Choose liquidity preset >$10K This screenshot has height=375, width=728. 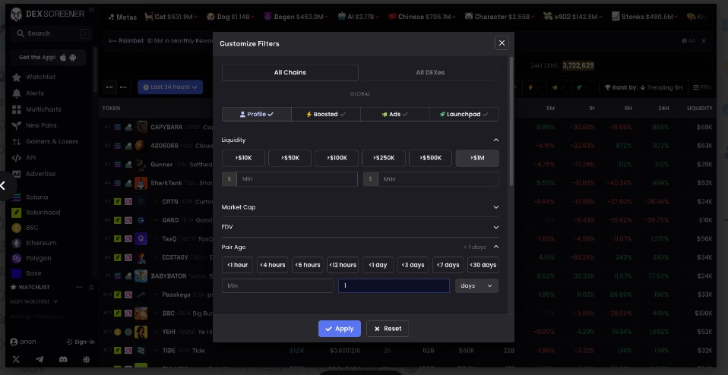(243, 158)
